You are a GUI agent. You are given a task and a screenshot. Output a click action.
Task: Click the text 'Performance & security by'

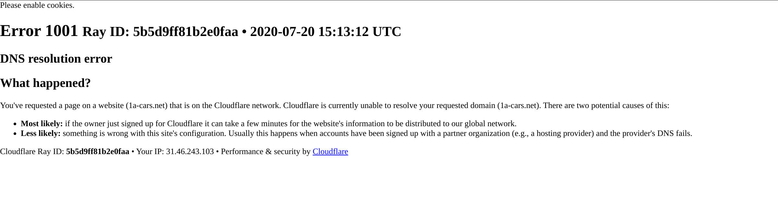266,151
